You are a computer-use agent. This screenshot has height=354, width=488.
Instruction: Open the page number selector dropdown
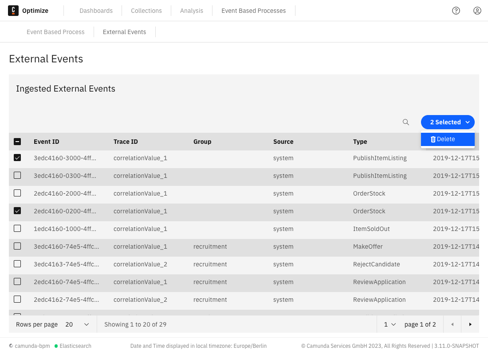tap(390, 324)
